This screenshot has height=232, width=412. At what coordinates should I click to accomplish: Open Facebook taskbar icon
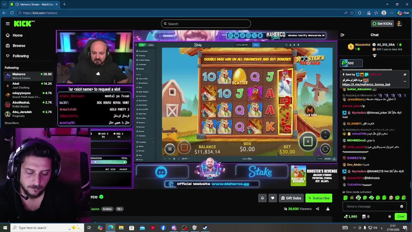[163, 228]
